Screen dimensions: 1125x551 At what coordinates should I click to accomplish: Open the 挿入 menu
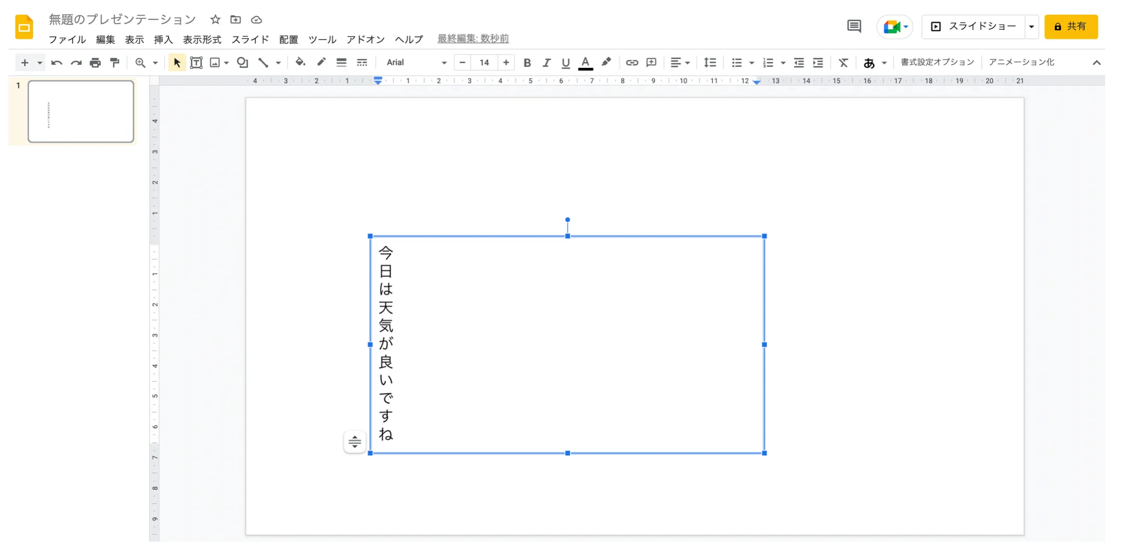(163, 39)
